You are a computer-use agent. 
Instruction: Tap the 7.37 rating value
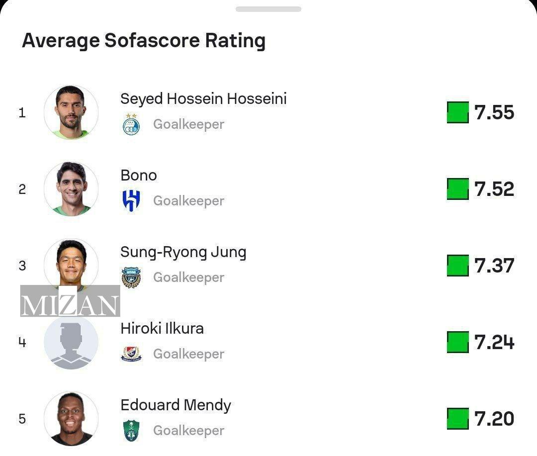494,266
